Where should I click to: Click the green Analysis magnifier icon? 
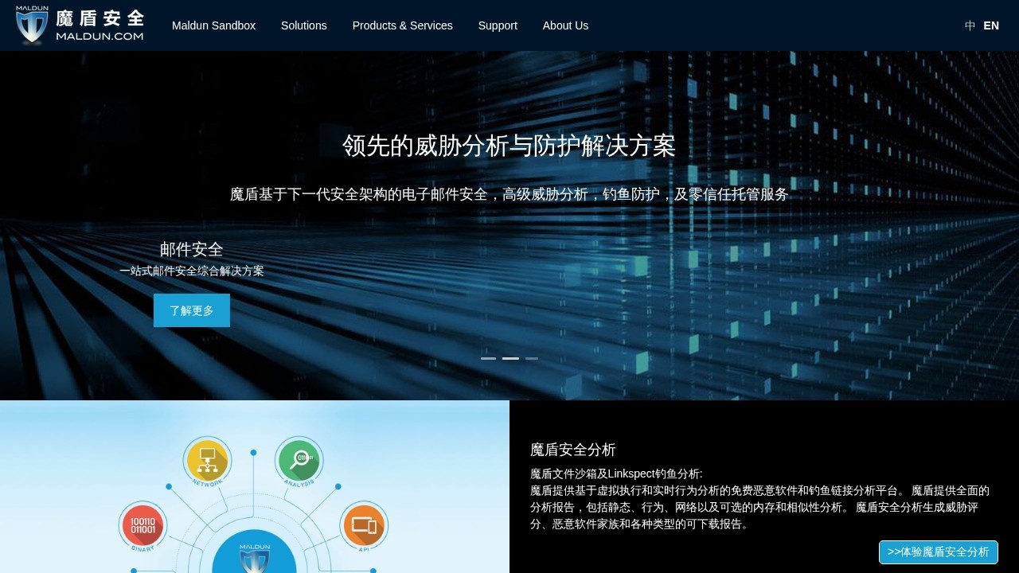pyautogui.click(x=299, y=459)
